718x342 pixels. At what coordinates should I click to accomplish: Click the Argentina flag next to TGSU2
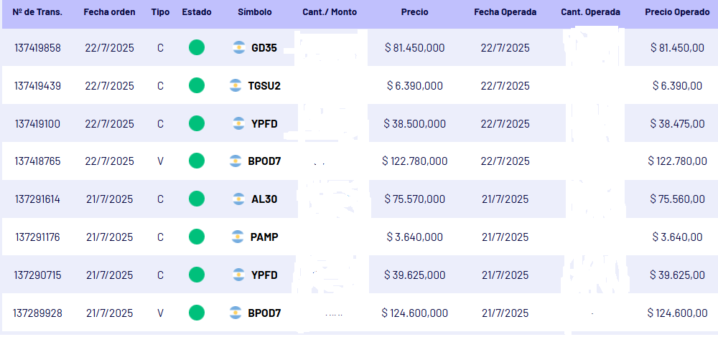coord(235,86)
